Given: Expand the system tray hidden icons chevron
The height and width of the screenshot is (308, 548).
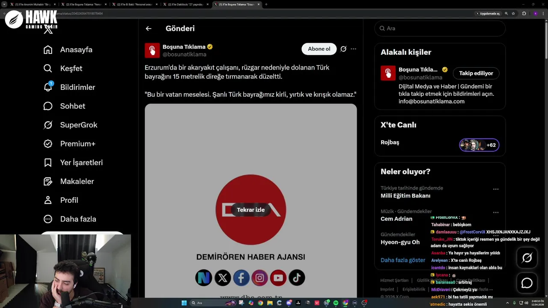Looking at the screenshot, I should 508,303.
